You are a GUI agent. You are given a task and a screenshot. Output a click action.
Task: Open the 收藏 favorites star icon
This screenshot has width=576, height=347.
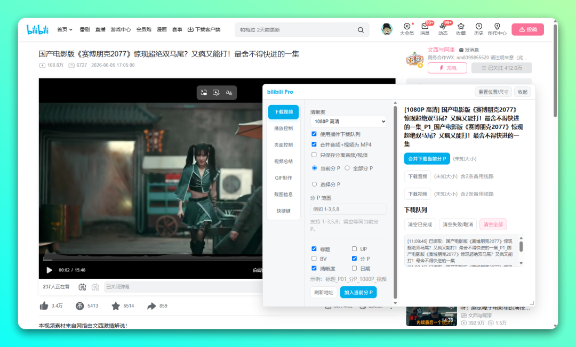(x=461, y=26)
